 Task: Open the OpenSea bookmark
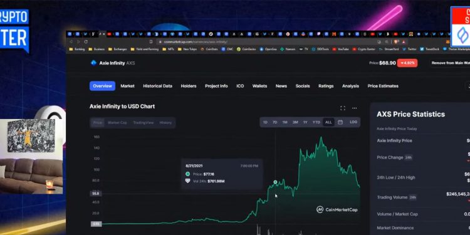click(268, 49)
